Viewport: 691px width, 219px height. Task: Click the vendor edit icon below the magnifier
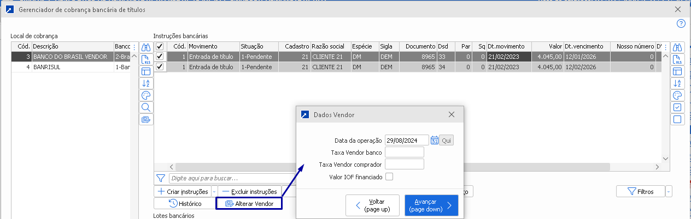tap(146, 119)
